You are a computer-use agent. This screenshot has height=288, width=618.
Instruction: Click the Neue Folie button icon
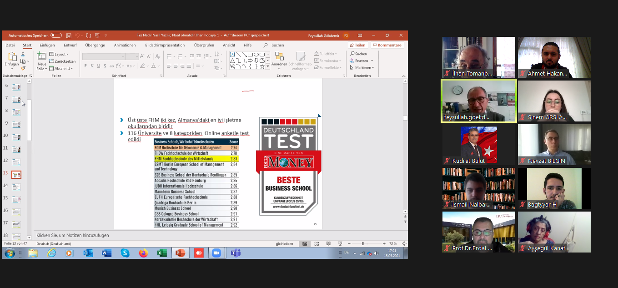(x=42, y=56)
